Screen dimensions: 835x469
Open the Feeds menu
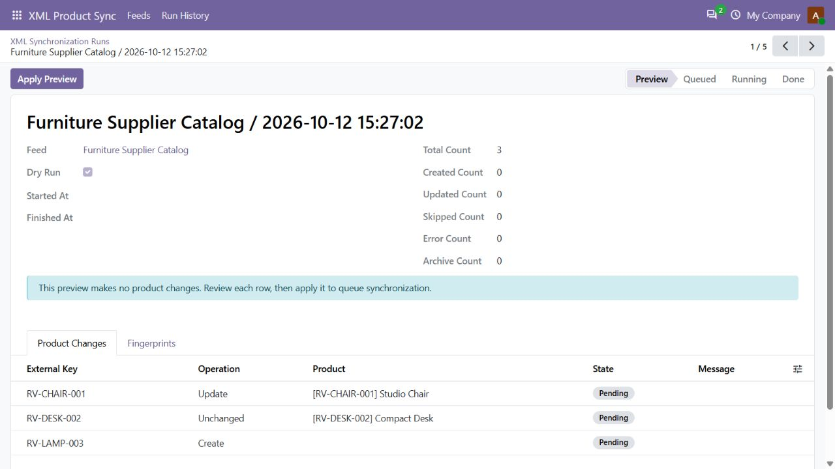(138, 15)
